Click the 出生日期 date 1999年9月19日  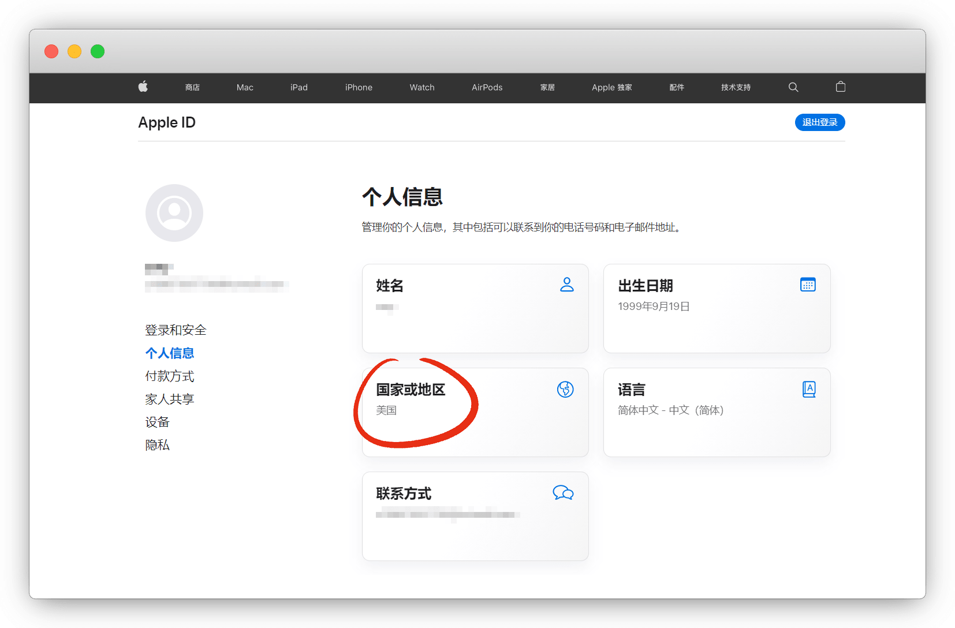coord(654,306)
